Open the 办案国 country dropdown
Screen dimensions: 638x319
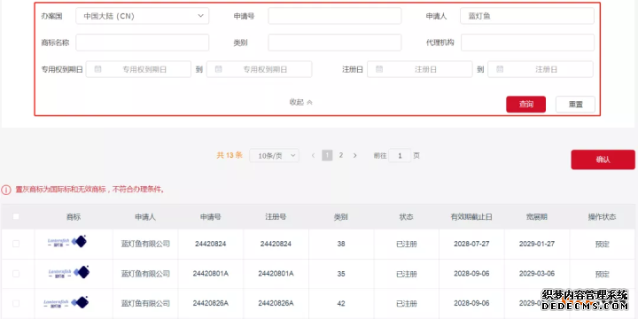142,16
